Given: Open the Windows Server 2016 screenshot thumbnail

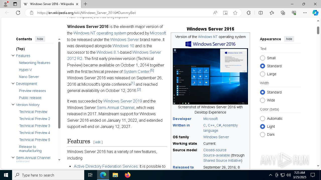Looking at the screenshot, I should coord(210,76).
